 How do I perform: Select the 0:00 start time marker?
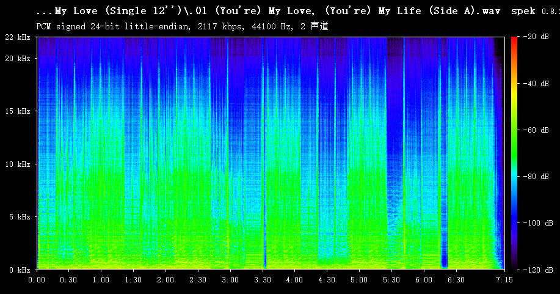tap(37, 280)
